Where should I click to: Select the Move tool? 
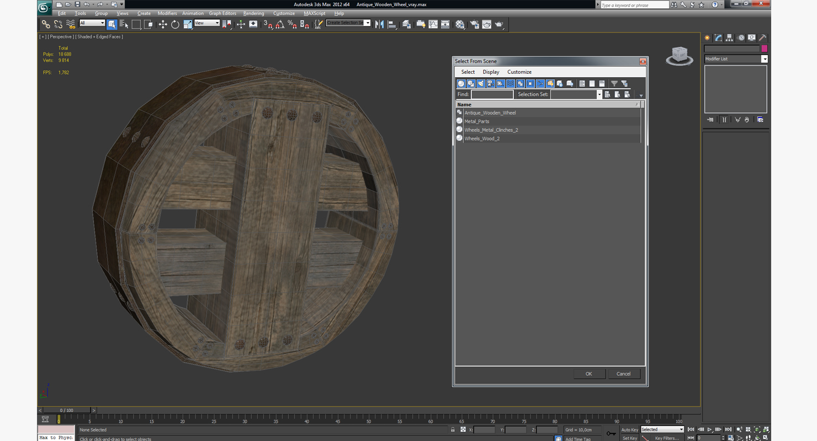pos(163,24)
